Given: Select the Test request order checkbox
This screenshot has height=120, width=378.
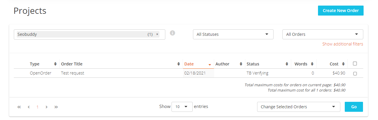Looking at the screenshot, I should (355, 74).
